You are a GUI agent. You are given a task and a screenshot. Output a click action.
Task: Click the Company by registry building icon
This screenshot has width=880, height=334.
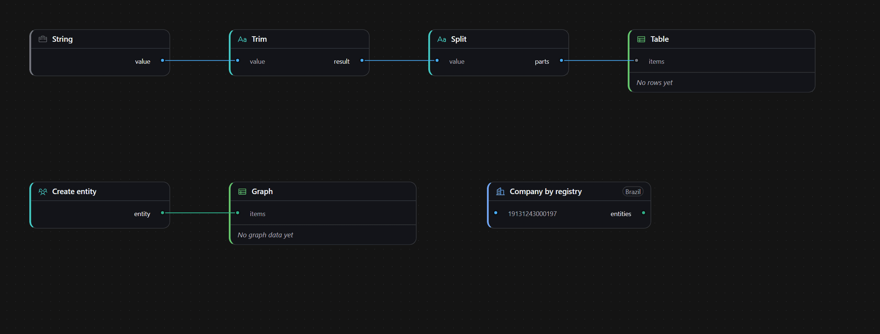pos(500,192)
